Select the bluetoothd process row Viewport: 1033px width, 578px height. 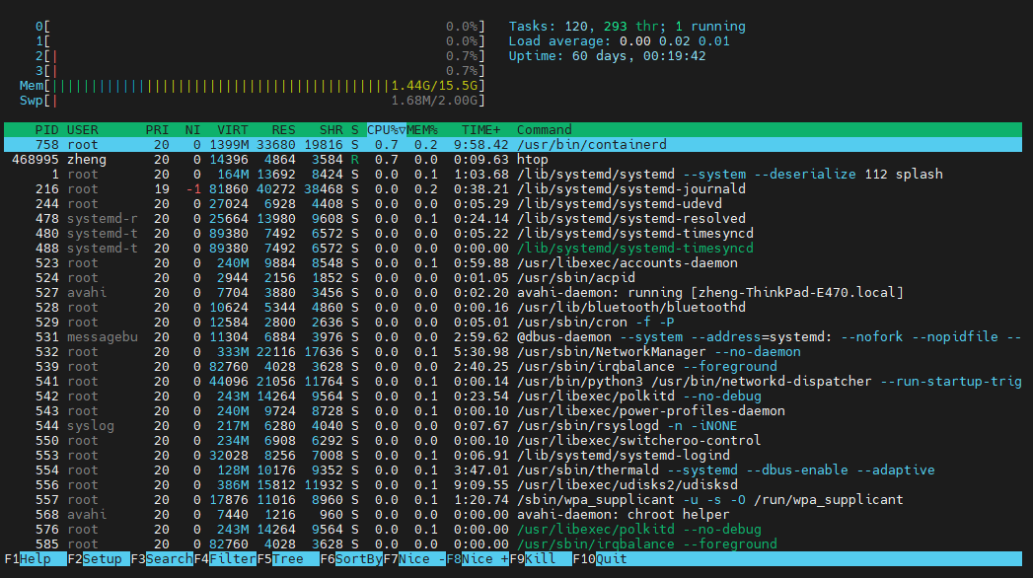coord(513,308)
